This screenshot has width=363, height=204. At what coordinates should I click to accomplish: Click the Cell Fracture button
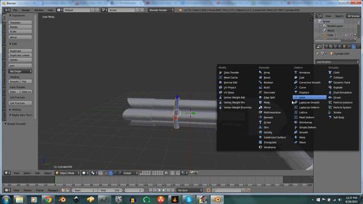tap(20, 103)
